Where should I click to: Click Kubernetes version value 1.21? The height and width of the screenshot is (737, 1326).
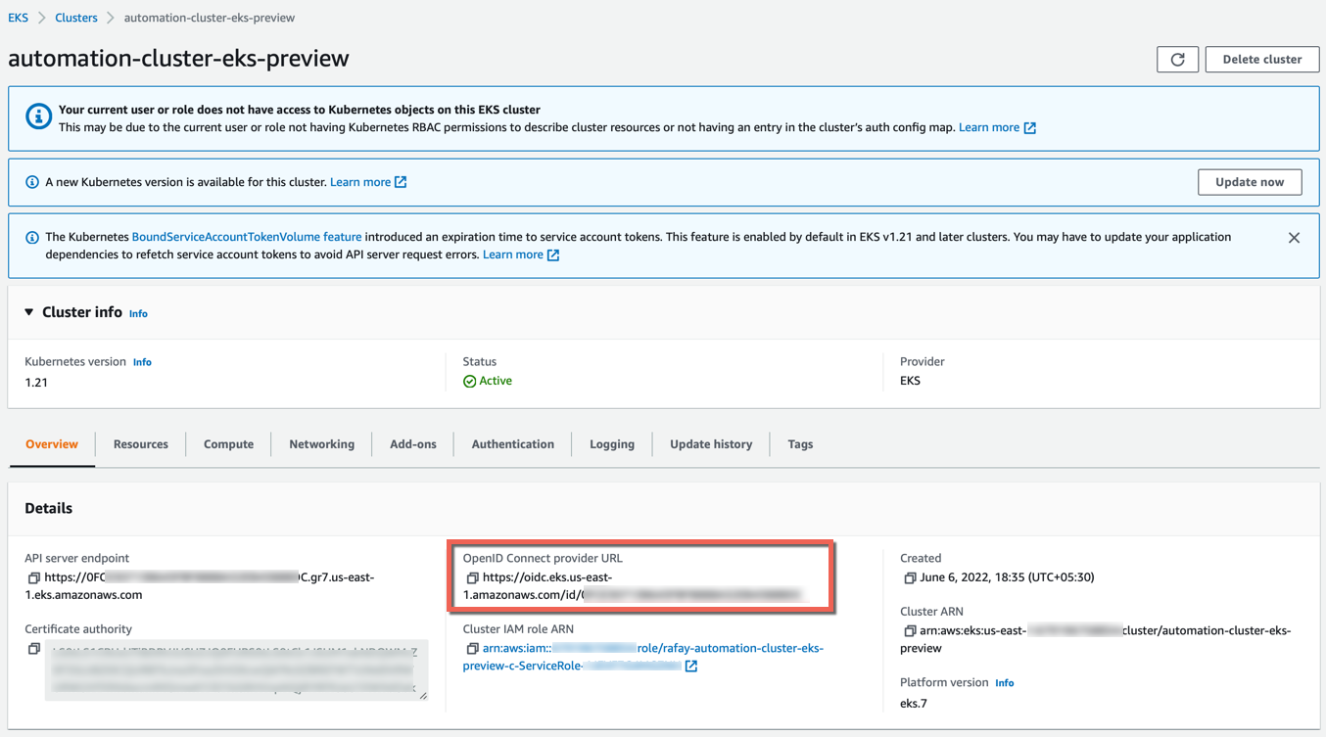point(36,383)
